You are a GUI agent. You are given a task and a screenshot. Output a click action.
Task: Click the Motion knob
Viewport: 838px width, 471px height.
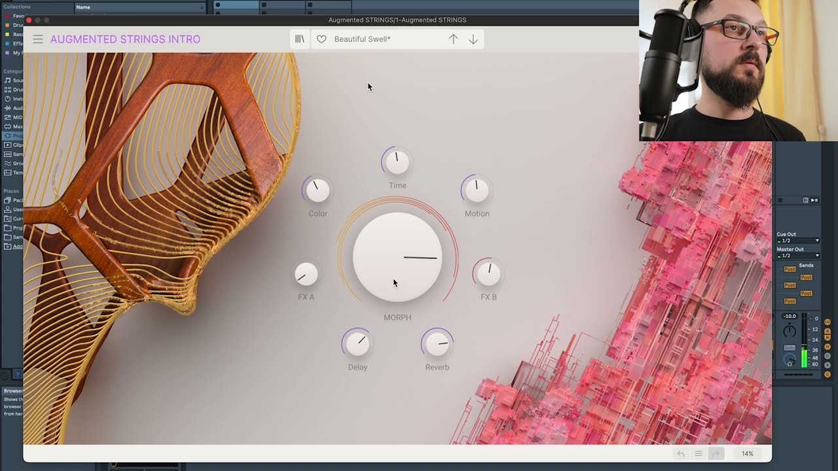coord(477,190)
